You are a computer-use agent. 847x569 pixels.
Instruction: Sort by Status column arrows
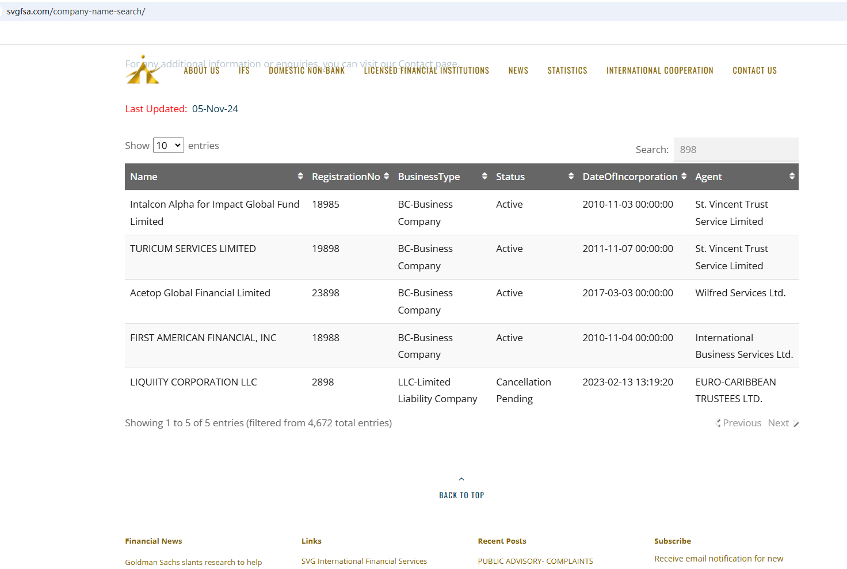pyautogui.click(x=571, y=177)
